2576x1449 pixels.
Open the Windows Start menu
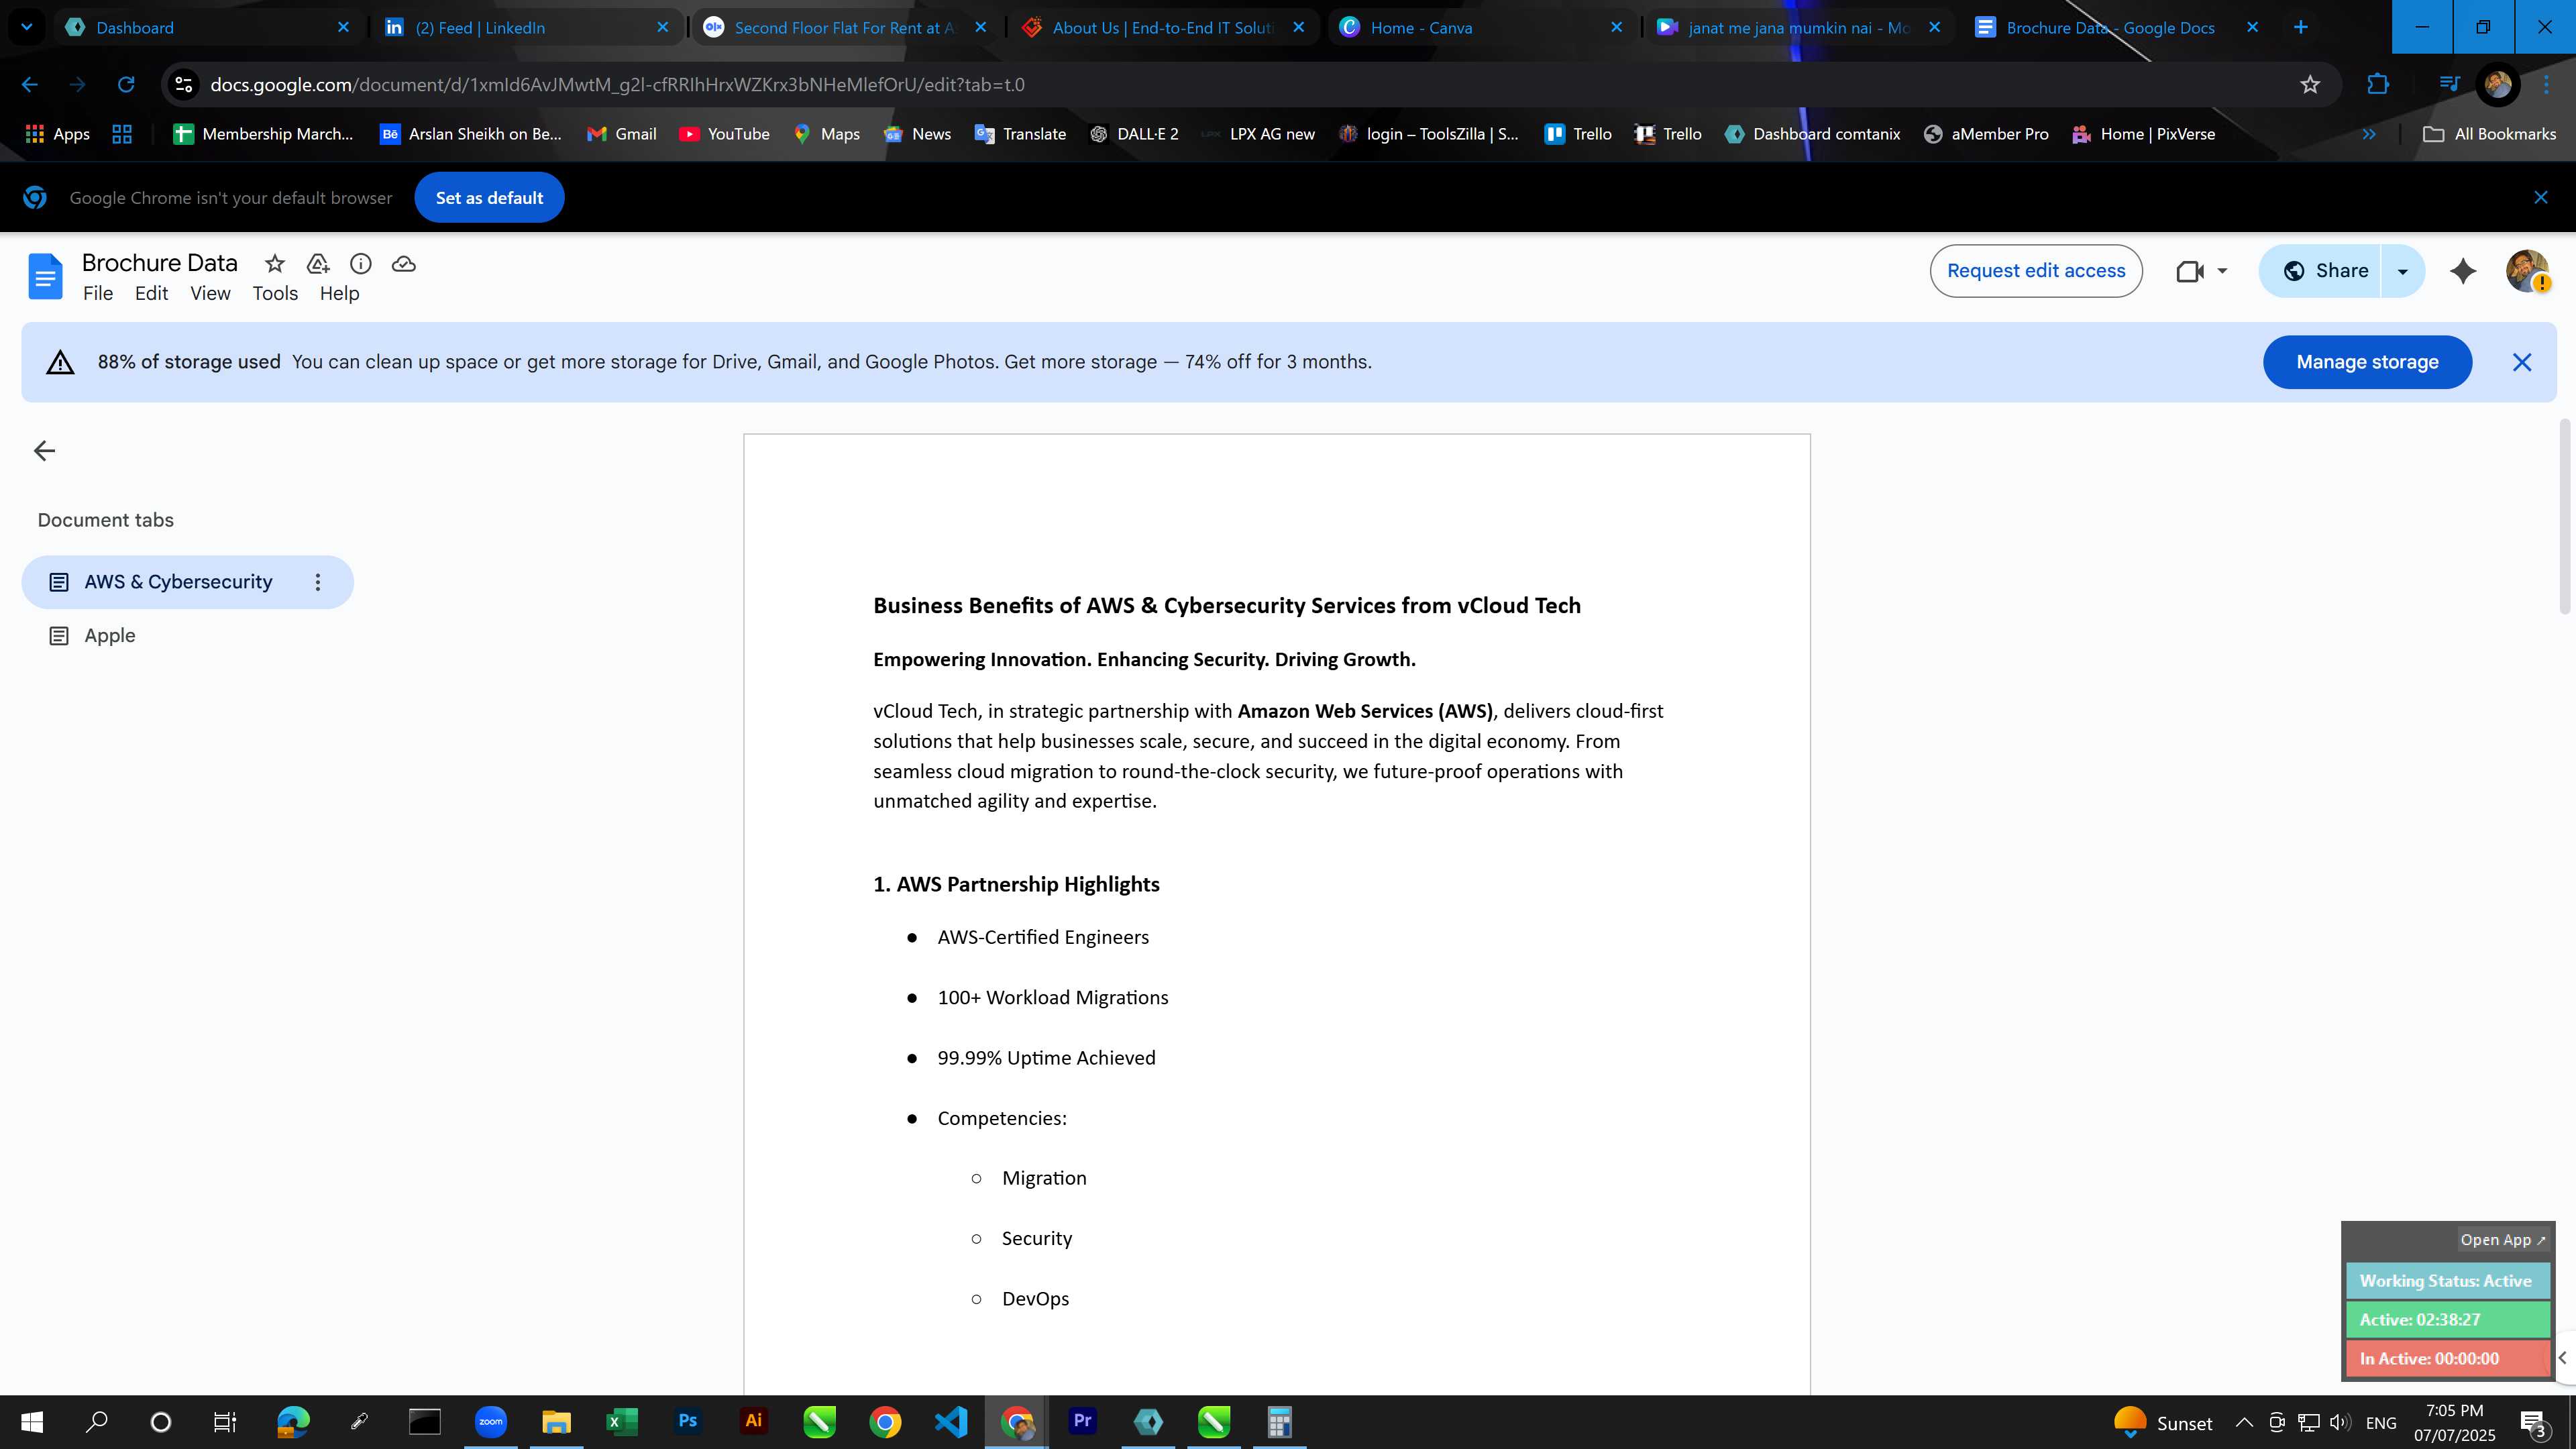32,1422
